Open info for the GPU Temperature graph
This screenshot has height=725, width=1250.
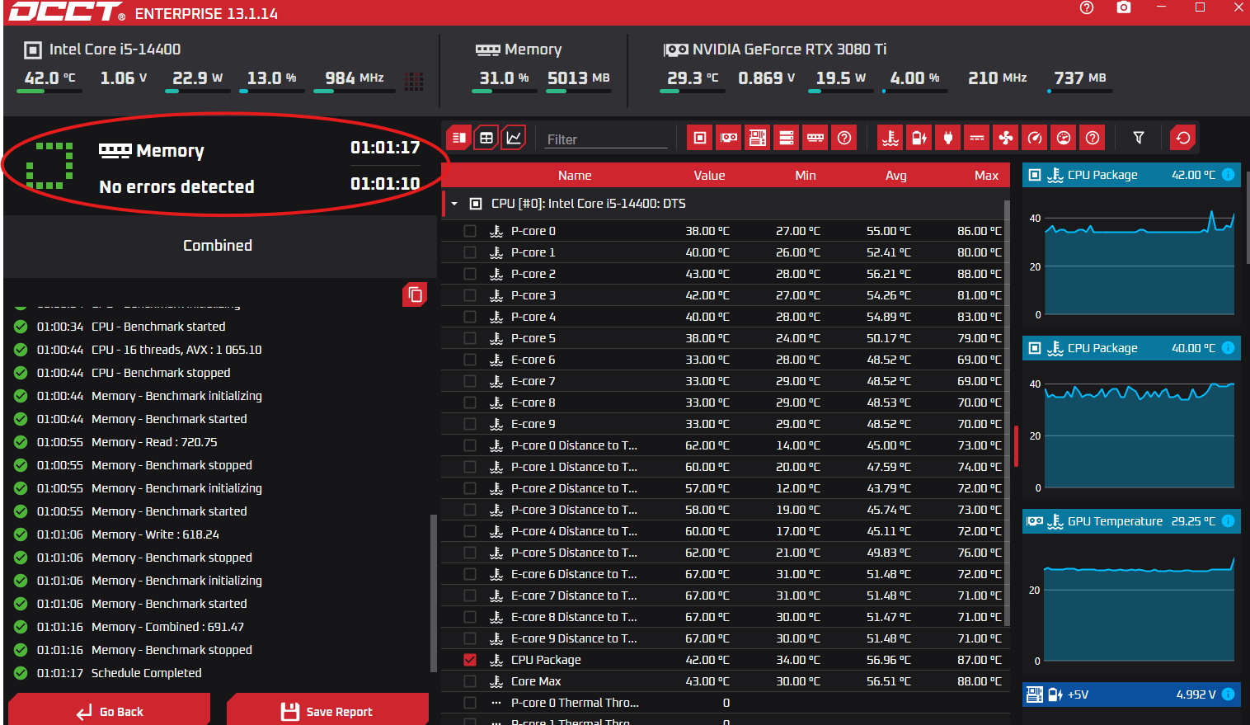(1228, 521)
